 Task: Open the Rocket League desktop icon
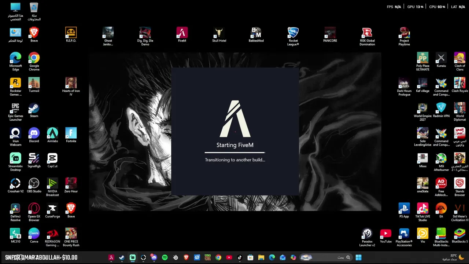293,36
